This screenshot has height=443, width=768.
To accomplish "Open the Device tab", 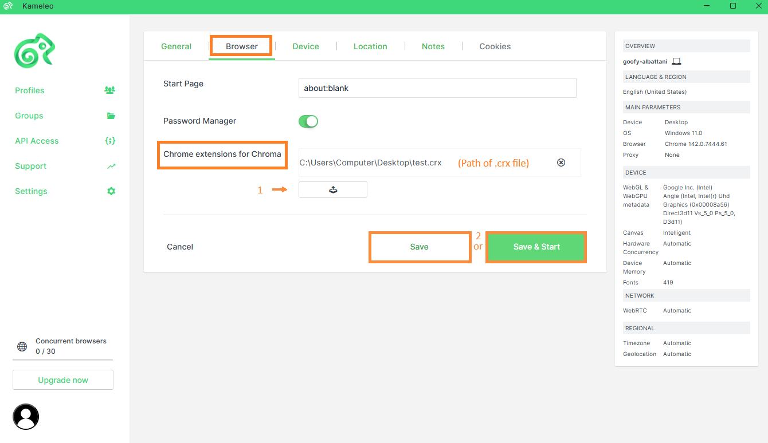I will [x=306, y=46].
